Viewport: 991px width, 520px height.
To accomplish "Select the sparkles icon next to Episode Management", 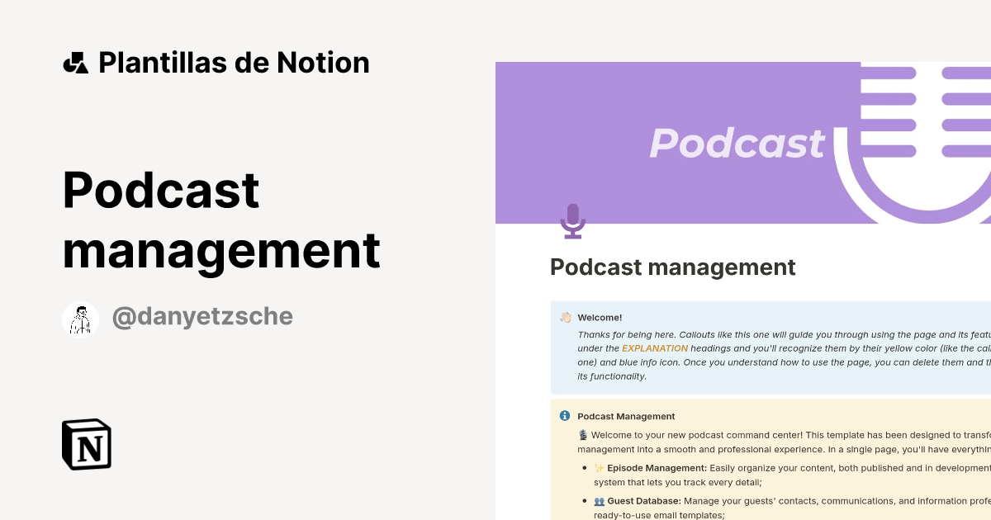I will point(596,468).
